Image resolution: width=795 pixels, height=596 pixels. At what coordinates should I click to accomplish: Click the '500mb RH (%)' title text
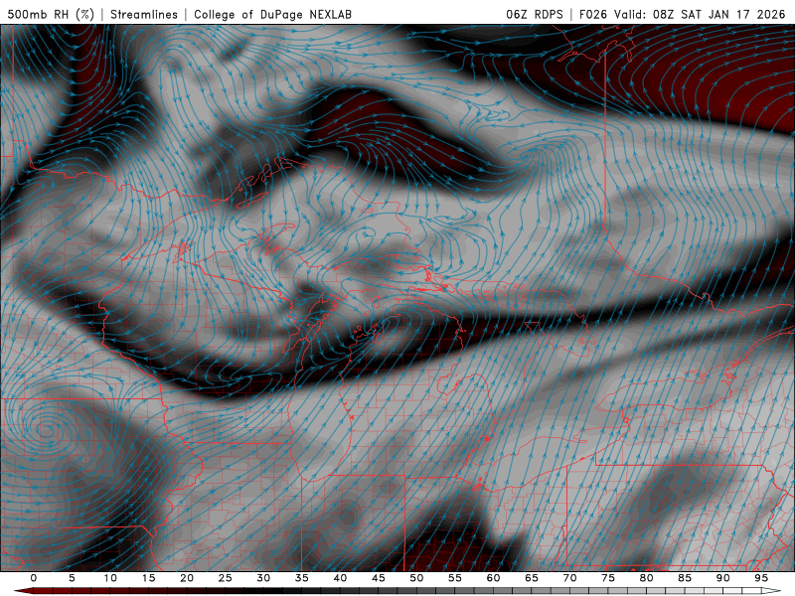(51, 14)
